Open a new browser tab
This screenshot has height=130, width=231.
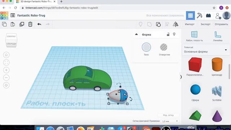pyautogui.click(x=61, y=1)
